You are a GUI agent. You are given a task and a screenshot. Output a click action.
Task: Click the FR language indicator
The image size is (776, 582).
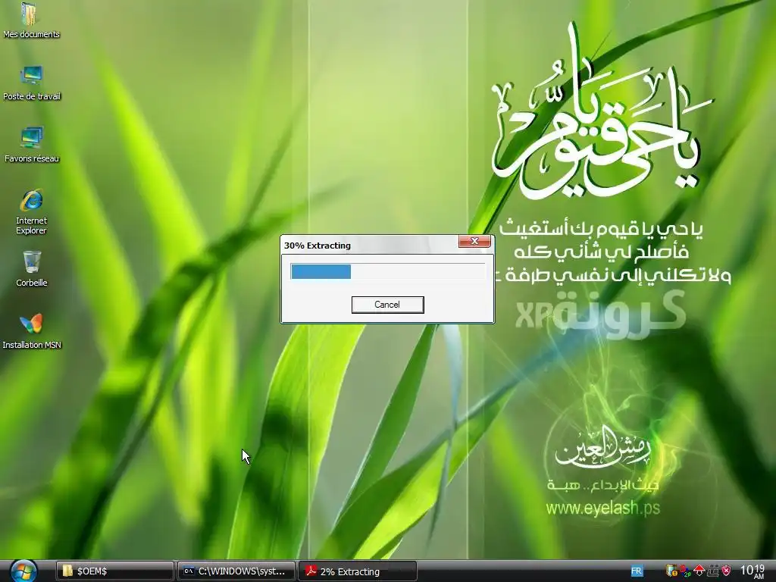pyautogui.click(x=637, y=571)
